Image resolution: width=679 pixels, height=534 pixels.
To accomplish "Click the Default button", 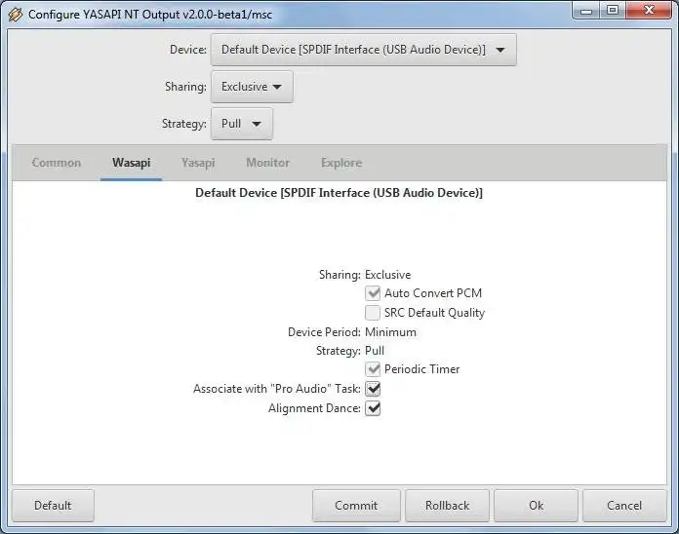I will coord(53,506).
